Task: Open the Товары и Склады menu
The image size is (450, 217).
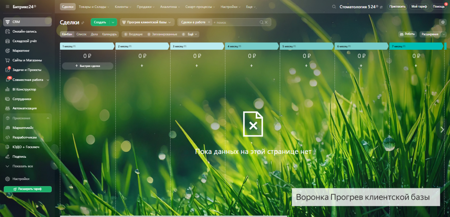Action: (94, 7)
